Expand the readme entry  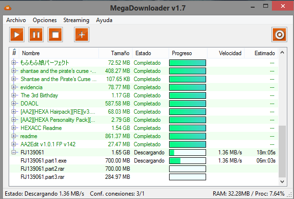(x=13, y=136)
